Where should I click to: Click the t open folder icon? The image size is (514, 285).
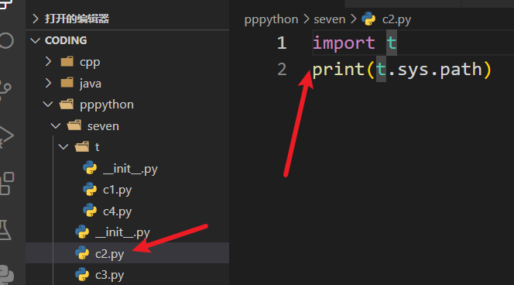[82, 147]
